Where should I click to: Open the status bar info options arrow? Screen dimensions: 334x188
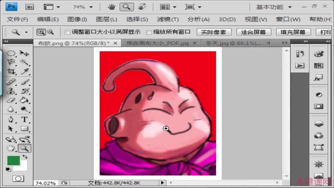[162, 183]
